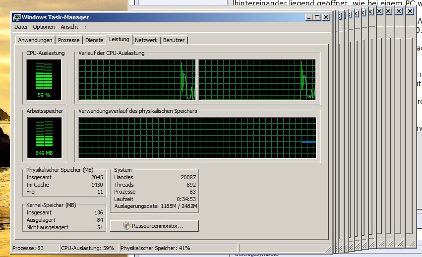
Task: Click the Handles value 20087
Action: (x=188, y=177)
